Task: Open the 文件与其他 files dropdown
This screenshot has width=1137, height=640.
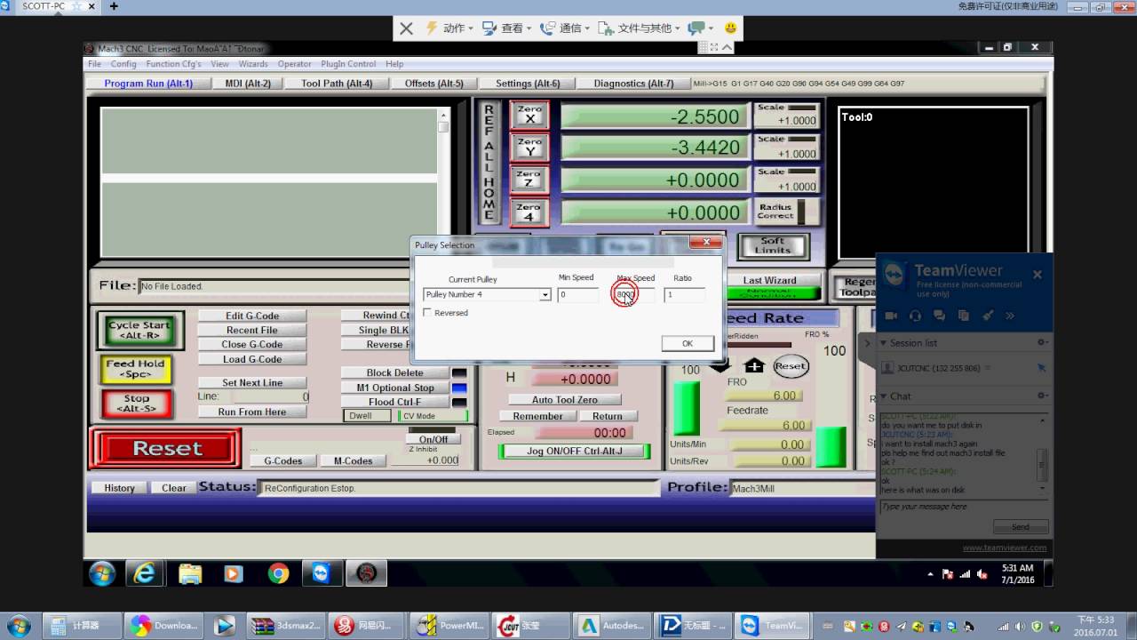Action: pyautogui.click(x=640, y=28)
